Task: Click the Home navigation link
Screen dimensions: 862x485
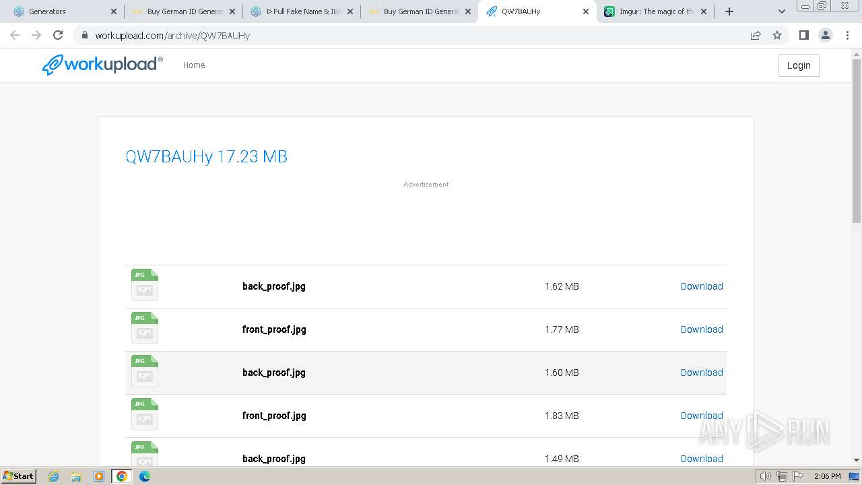Action: pos(194,65)
